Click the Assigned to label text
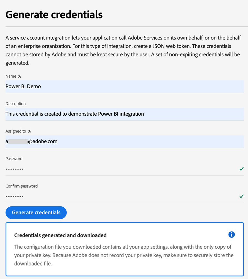The height and width of the screenshot is (279, 248). tap(16, 131)
